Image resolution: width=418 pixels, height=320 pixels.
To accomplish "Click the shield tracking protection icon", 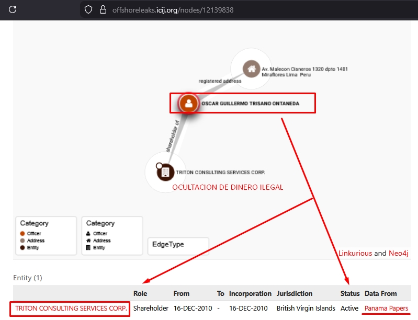I will [88, 9].
